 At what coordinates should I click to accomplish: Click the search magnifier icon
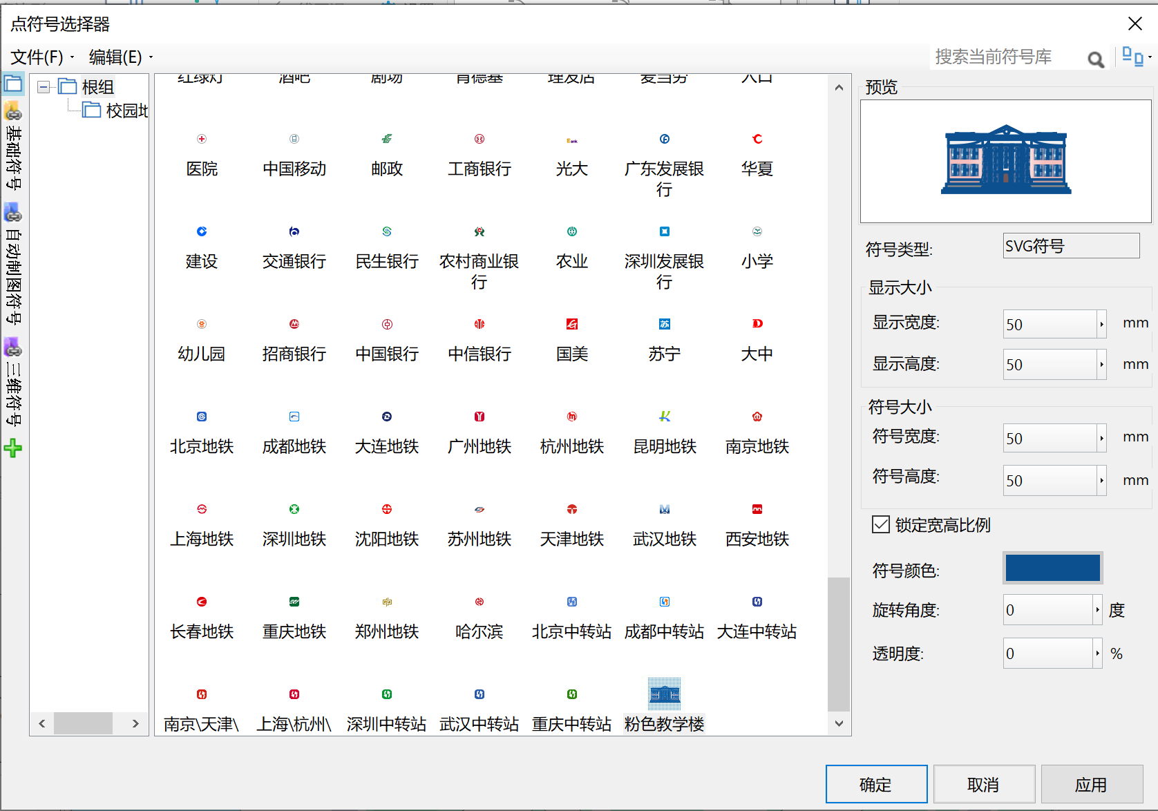pyautogui.click(x=1095, y=59)
